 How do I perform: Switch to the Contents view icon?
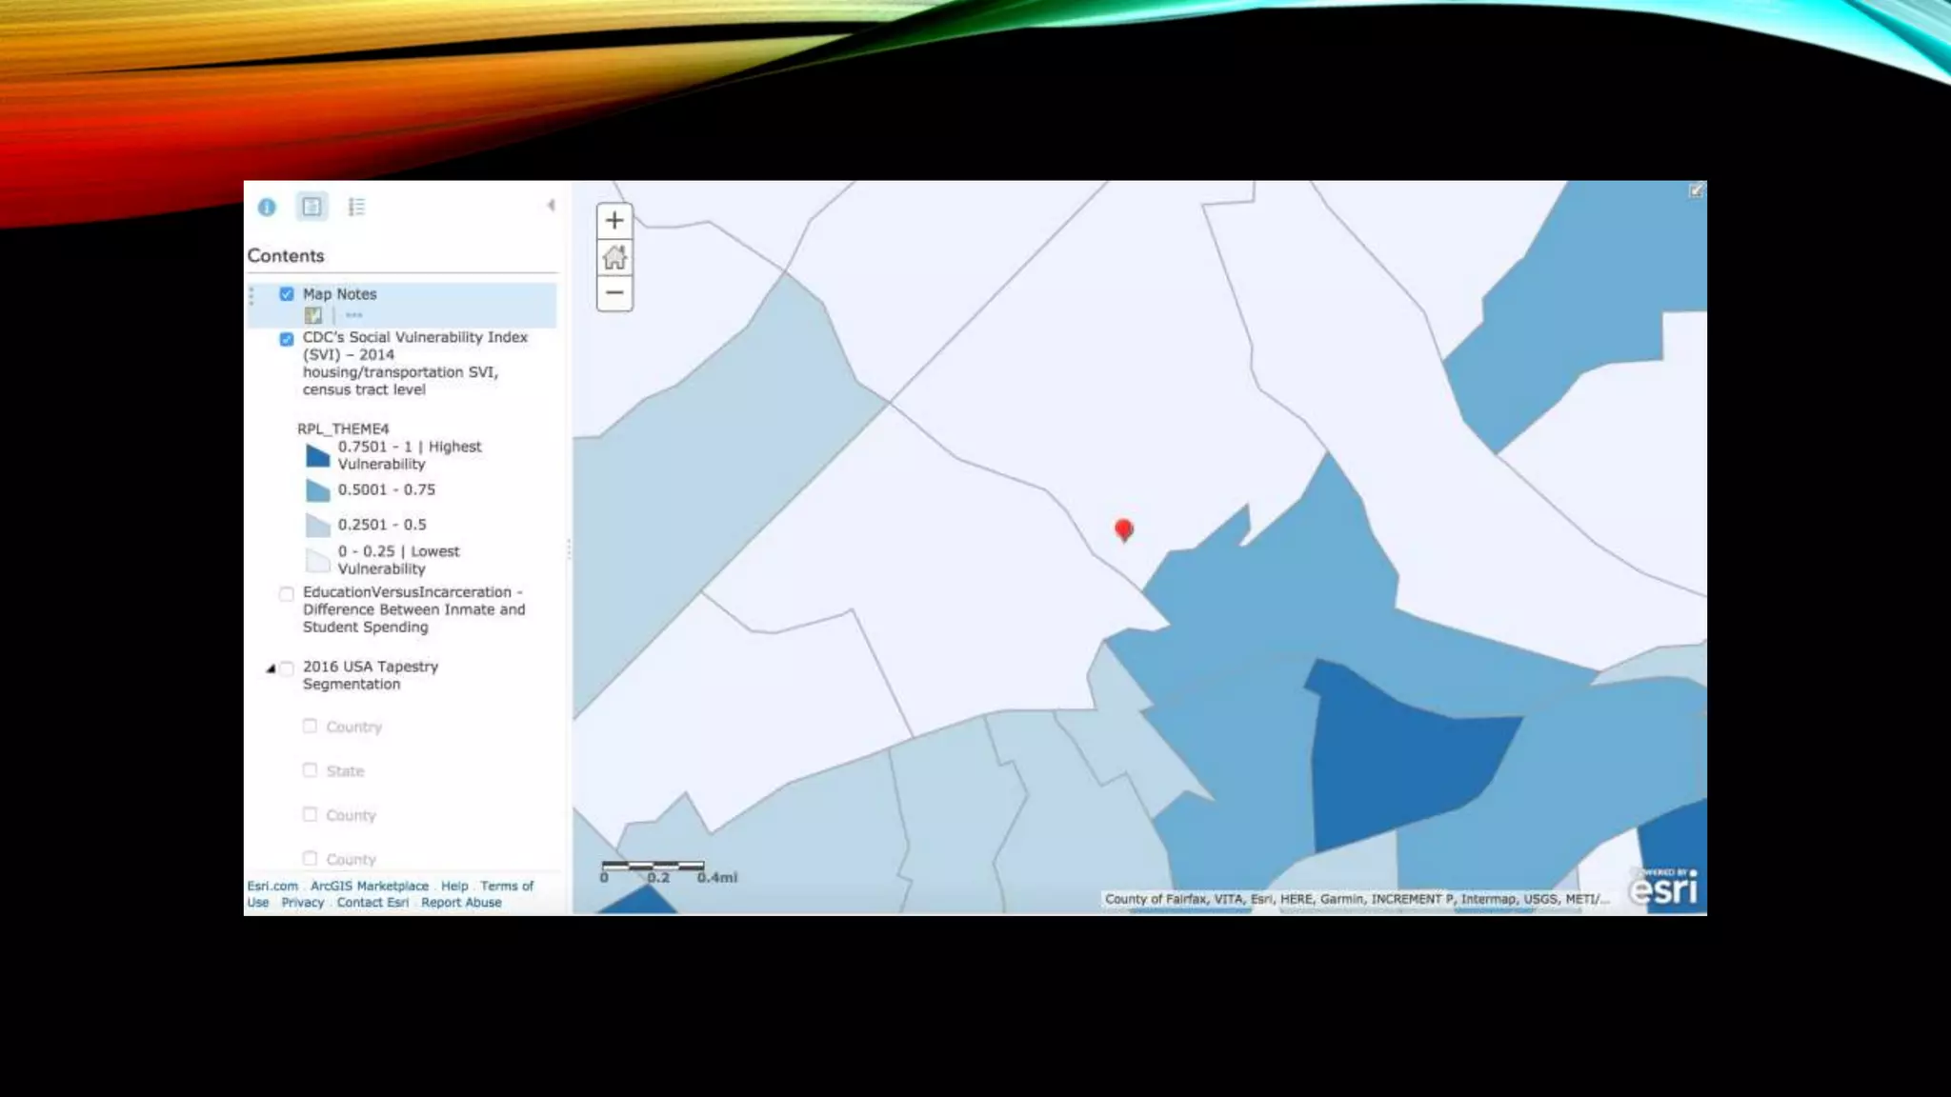coord(312,207)
